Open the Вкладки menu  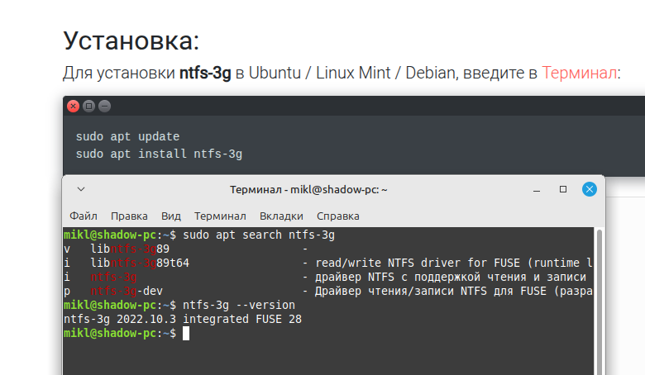tap(281, 216)
